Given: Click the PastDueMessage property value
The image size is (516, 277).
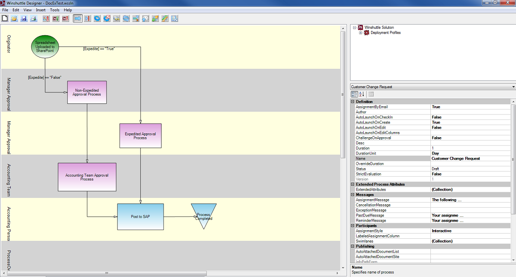Looking at the screenshot, I should [471, 215].
